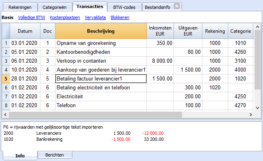263x161 pixels.
Task: Select the 'Verkoop in contanten' description cell
Action: tap(101, 61)
